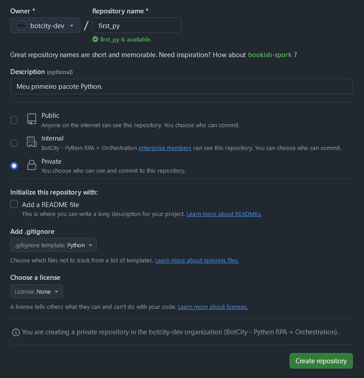The image size is (364, 378).
Task: Follow the Learn more about READMEs link
Action: point(224,214)
